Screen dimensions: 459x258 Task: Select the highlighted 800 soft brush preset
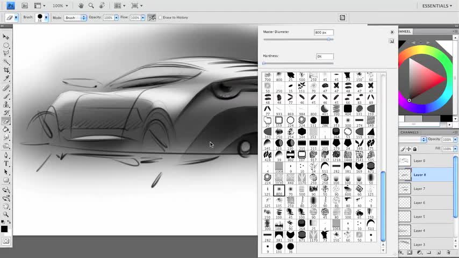coord(279,191)
